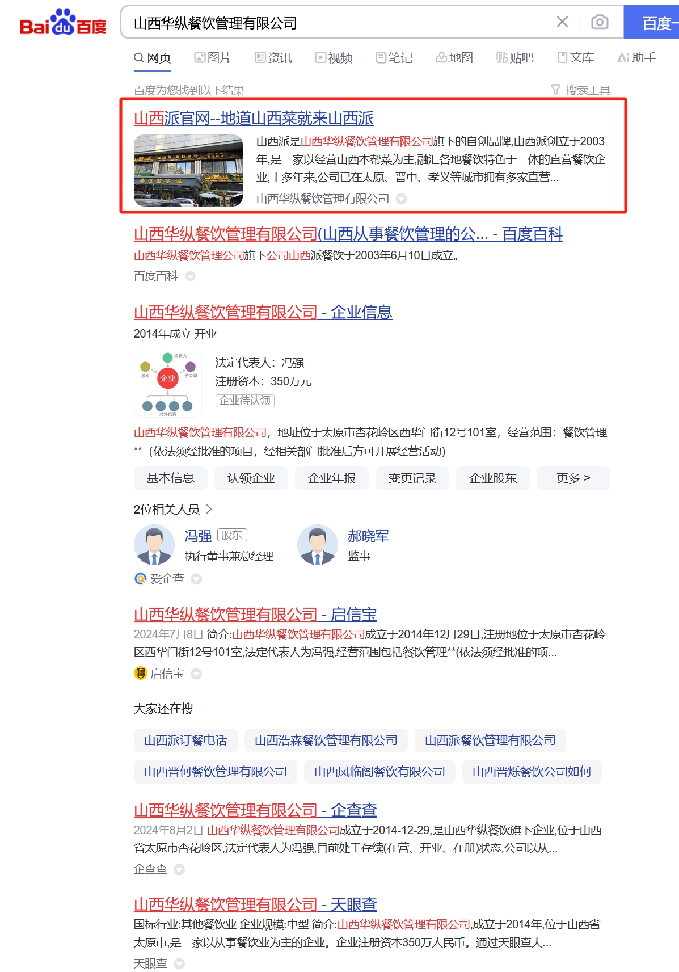Expand the 2位相关人员 chevron
This screenshot has width=679, height=972.
209,509
